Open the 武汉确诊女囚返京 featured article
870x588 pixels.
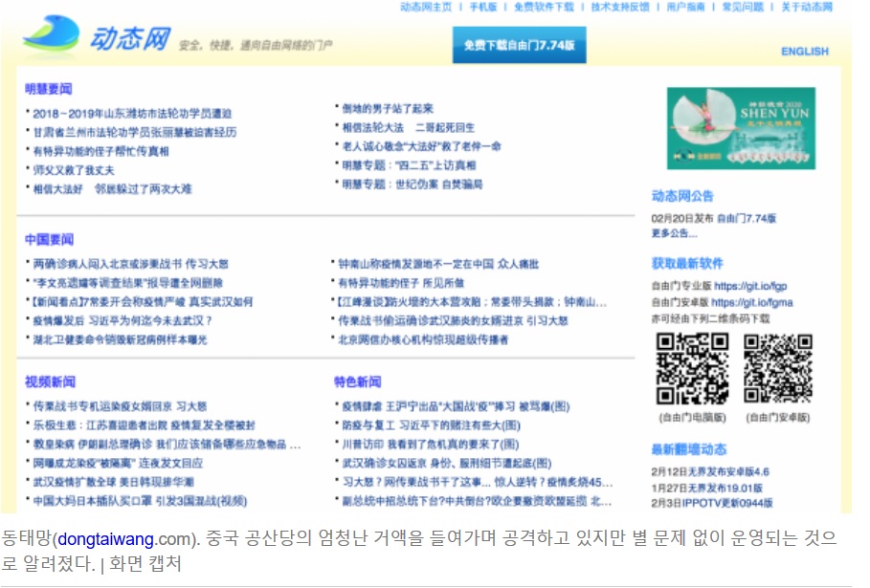pos(446,463)
